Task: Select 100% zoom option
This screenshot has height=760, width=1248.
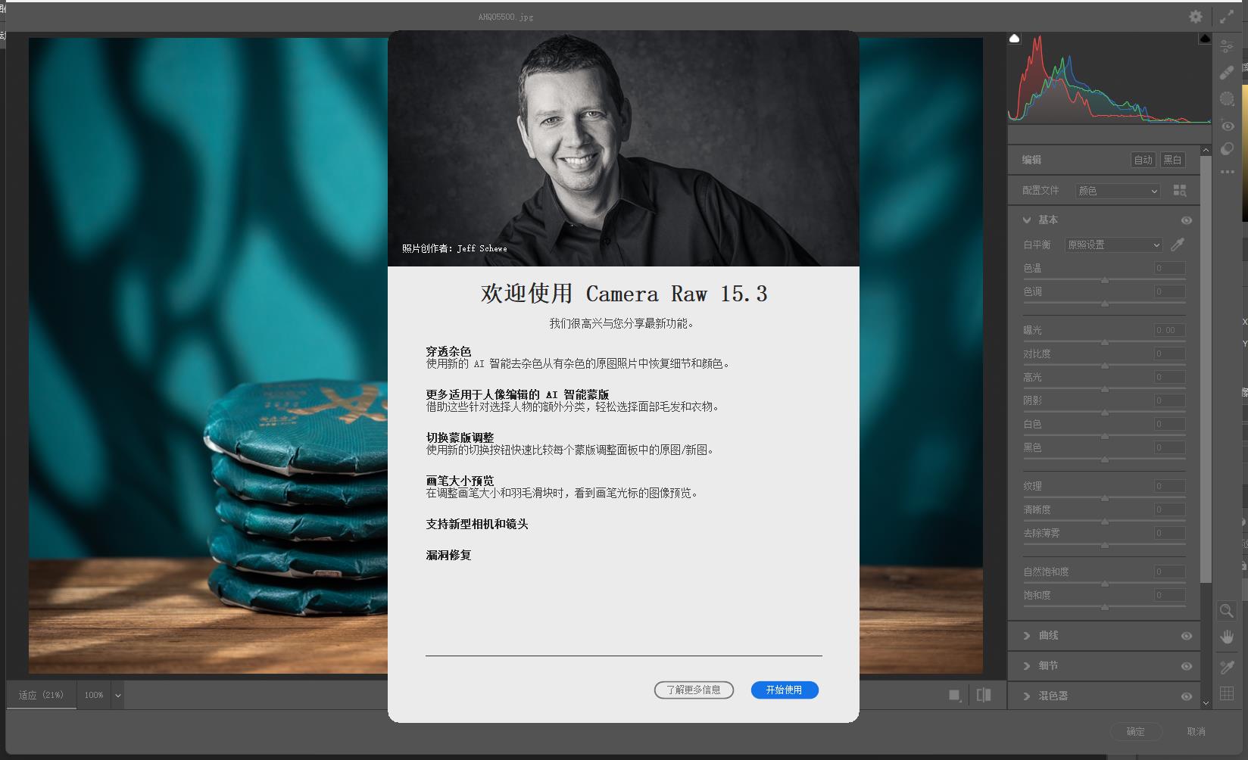Action: pos(94,695)
